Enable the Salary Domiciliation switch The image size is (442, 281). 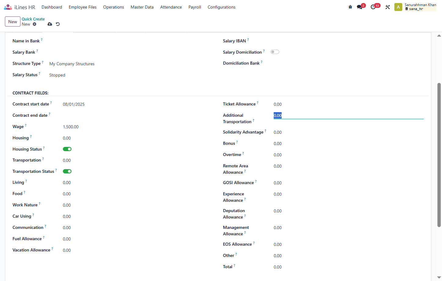(x=275, y=52)
